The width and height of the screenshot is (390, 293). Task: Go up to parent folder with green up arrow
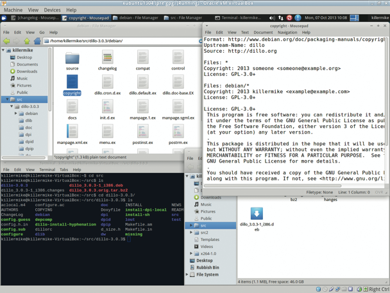tap(27, 41)
